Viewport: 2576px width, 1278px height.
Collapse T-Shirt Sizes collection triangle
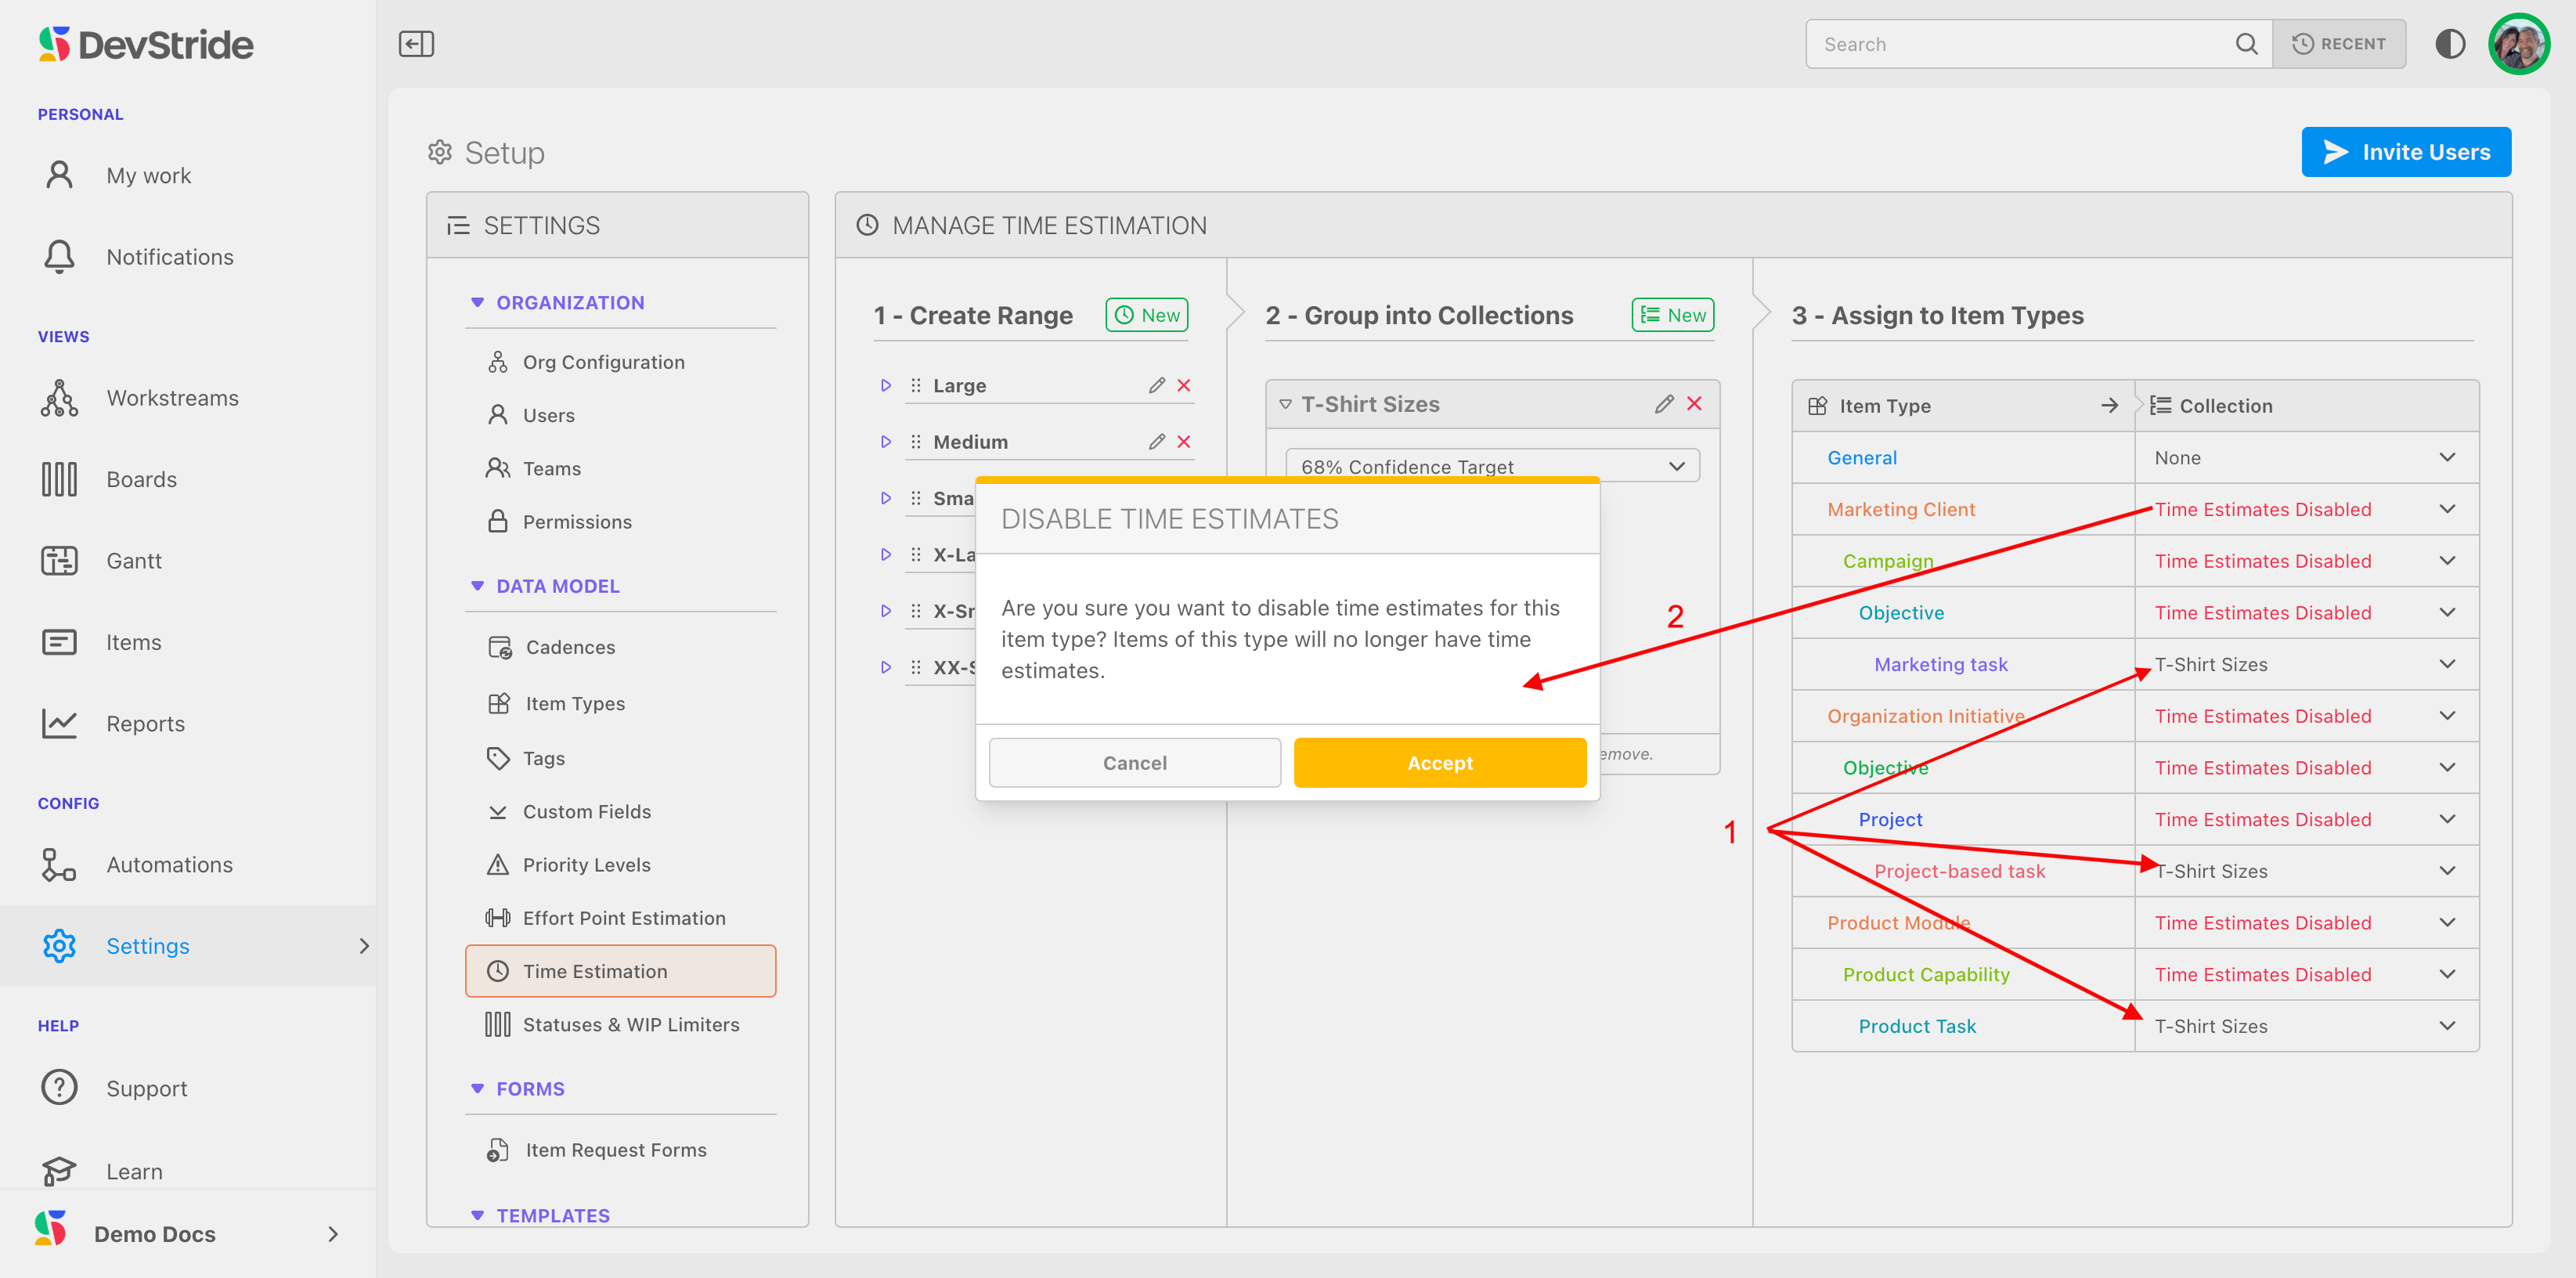[1285, 404]
